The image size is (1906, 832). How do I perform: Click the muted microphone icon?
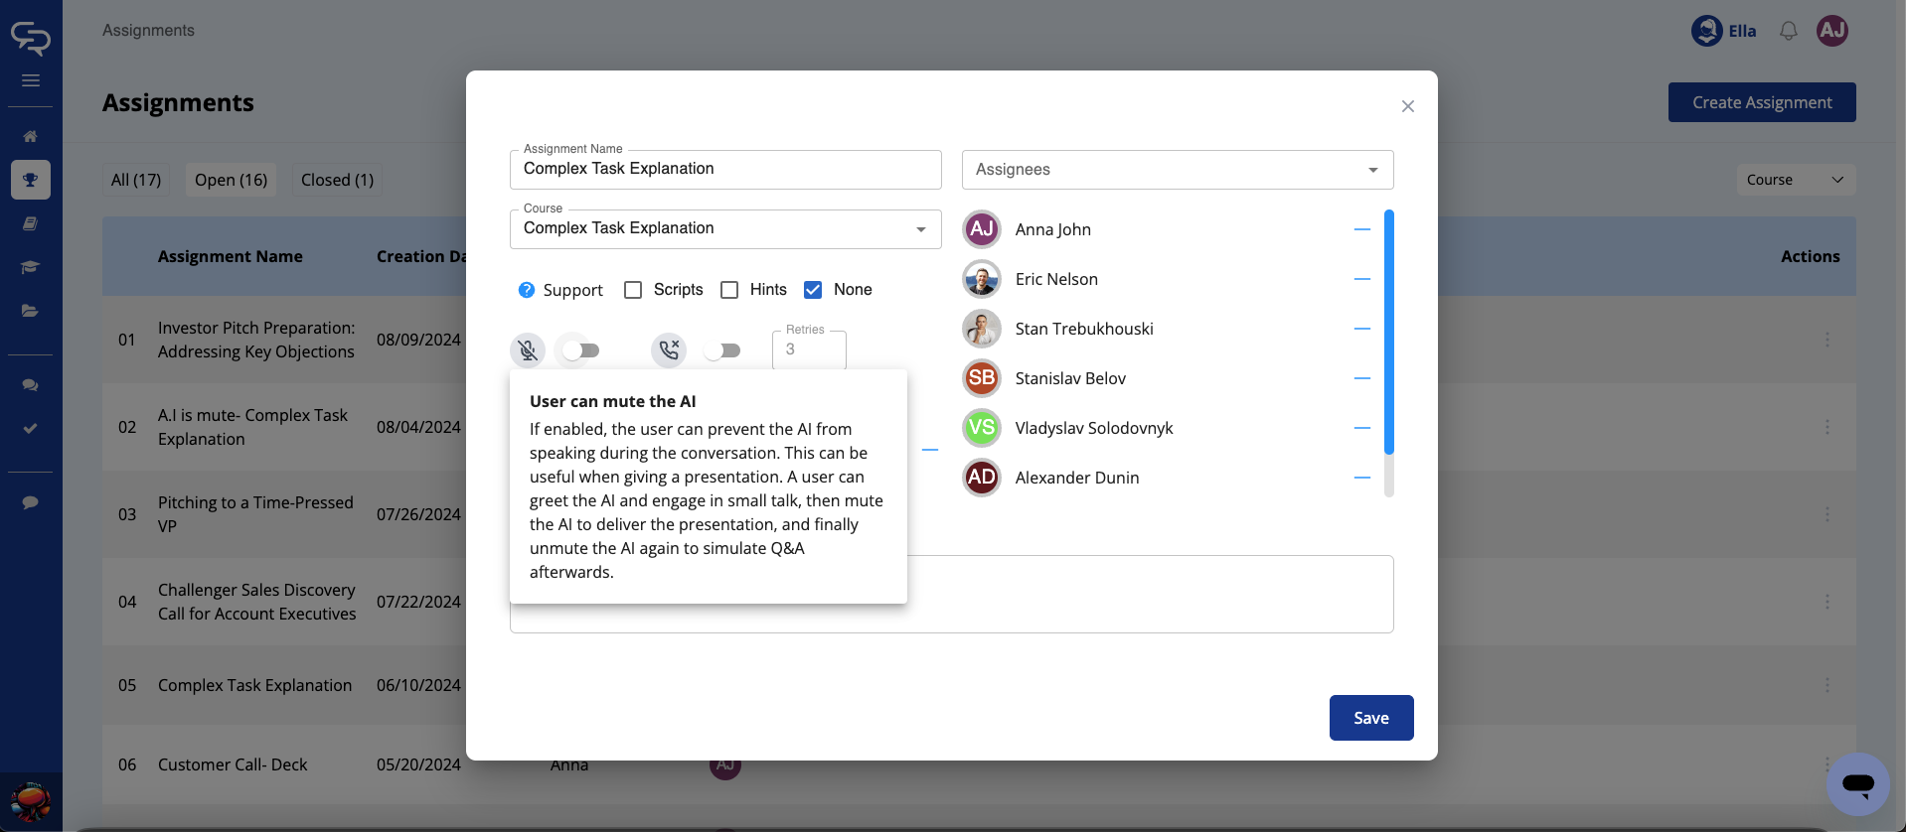tap(528, 349)
